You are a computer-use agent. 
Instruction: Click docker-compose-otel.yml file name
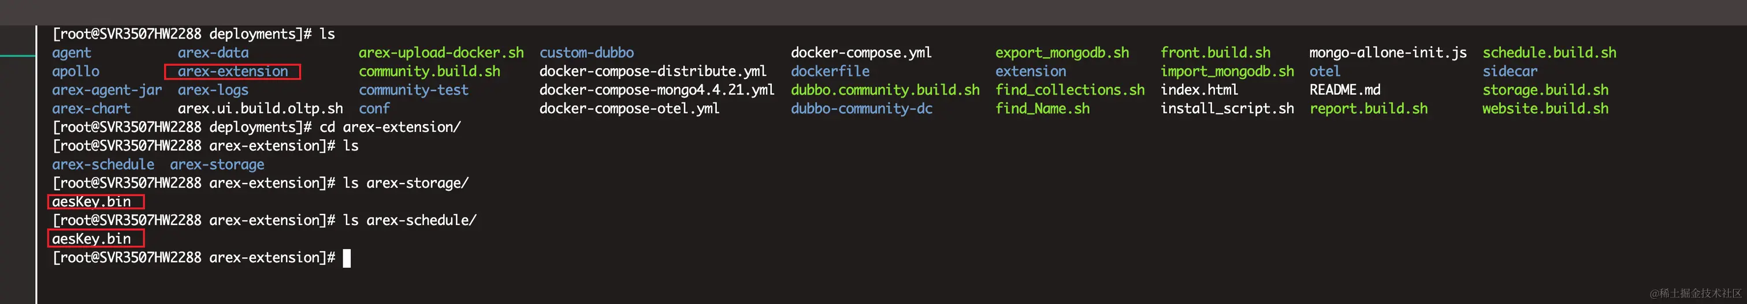pos(629,108)
